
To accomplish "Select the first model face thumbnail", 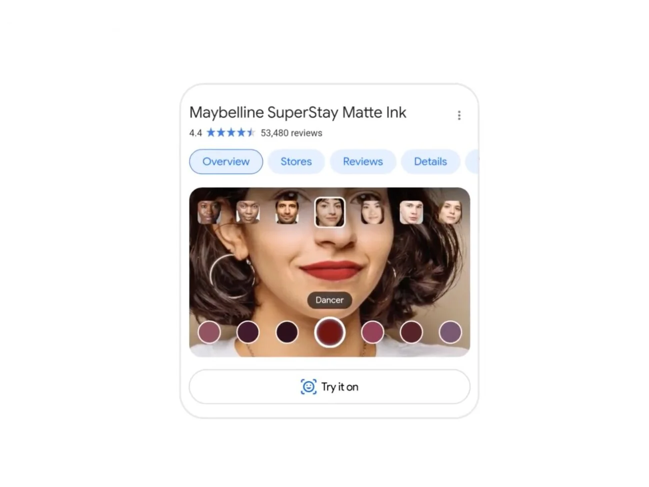I will click(209, 212).
